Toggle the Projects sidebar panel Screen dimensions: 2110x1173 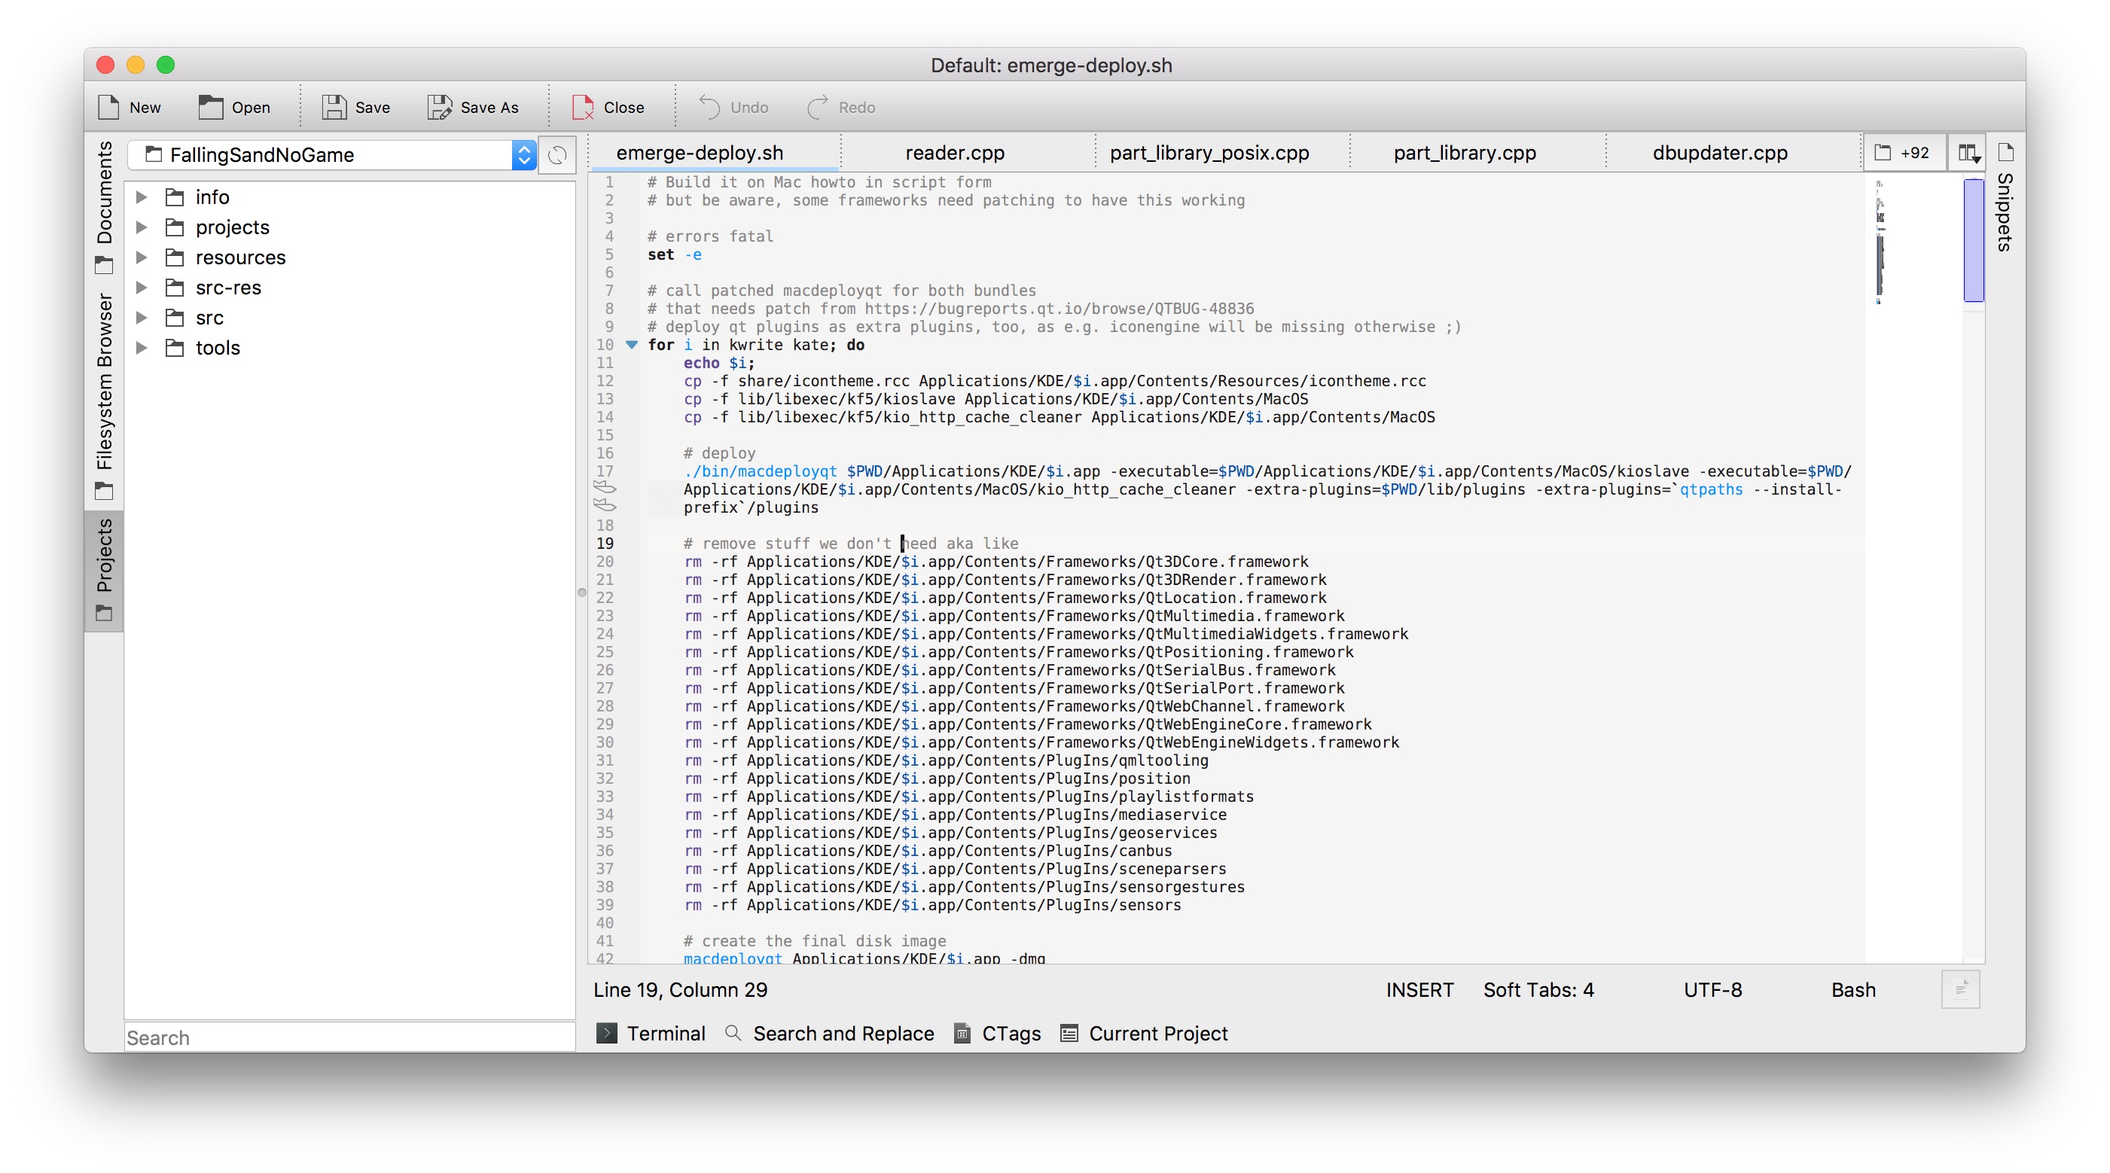105,569
